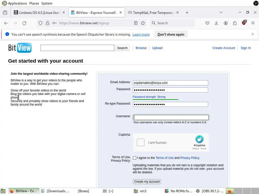Click the BitView Search button
259x194 pixels.
122,48
